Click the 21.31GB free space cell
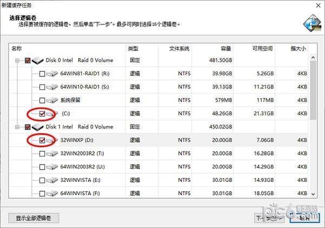The height and width of the screenshot is (228, 325). pyautogui.click(x=264, y=114)
